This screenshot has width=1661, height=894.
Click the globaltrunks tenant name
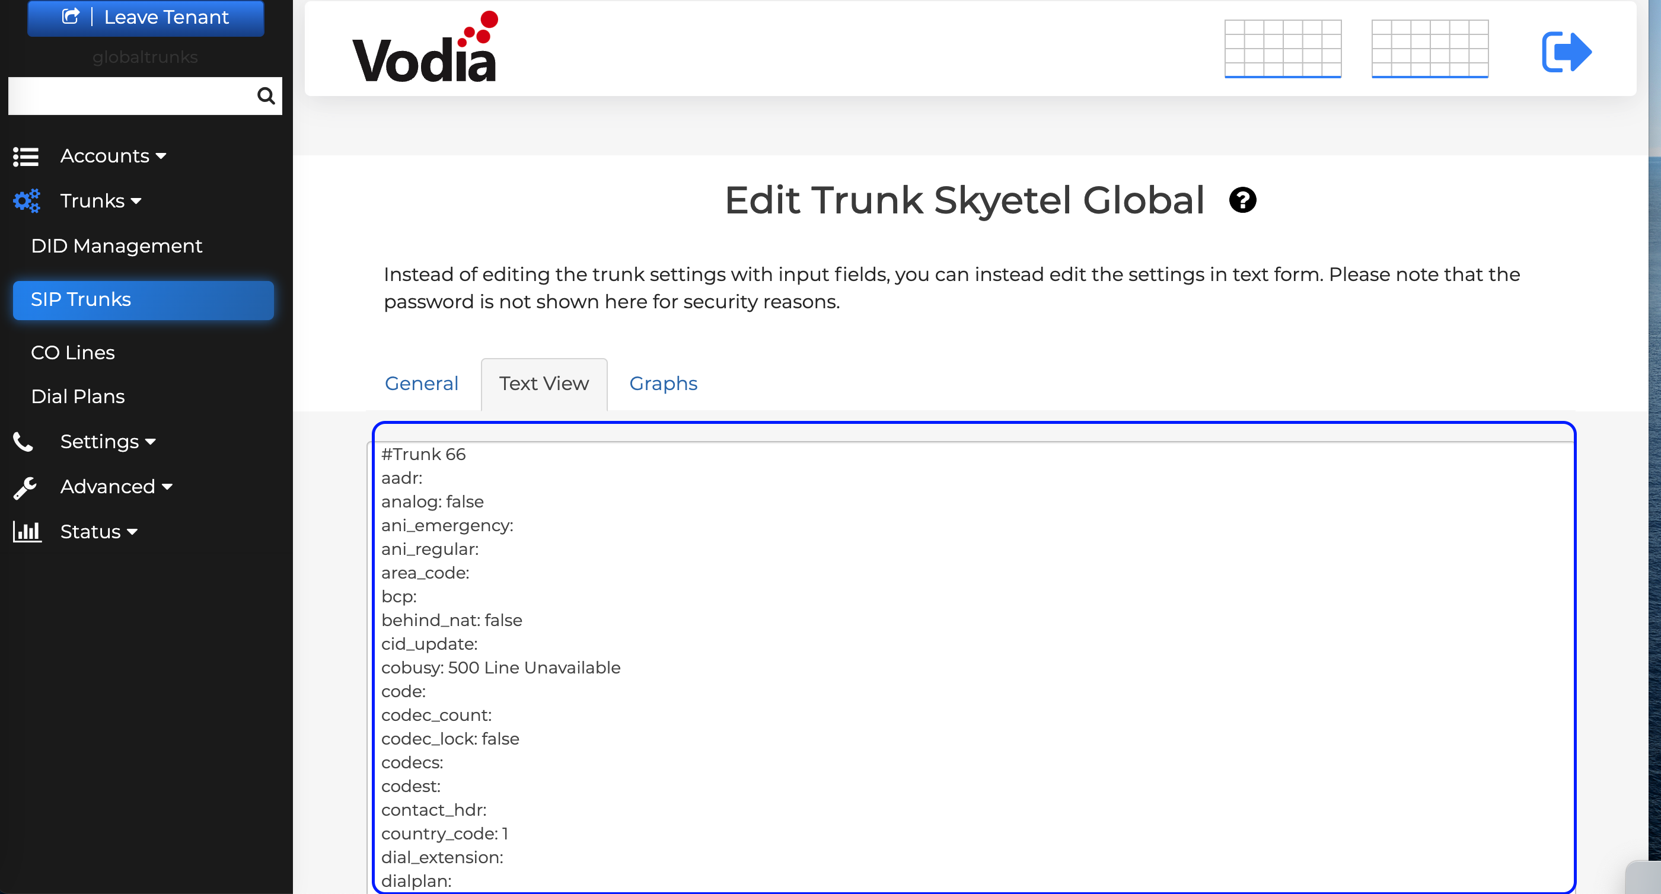pyautogui.click(x=145, y=57)
